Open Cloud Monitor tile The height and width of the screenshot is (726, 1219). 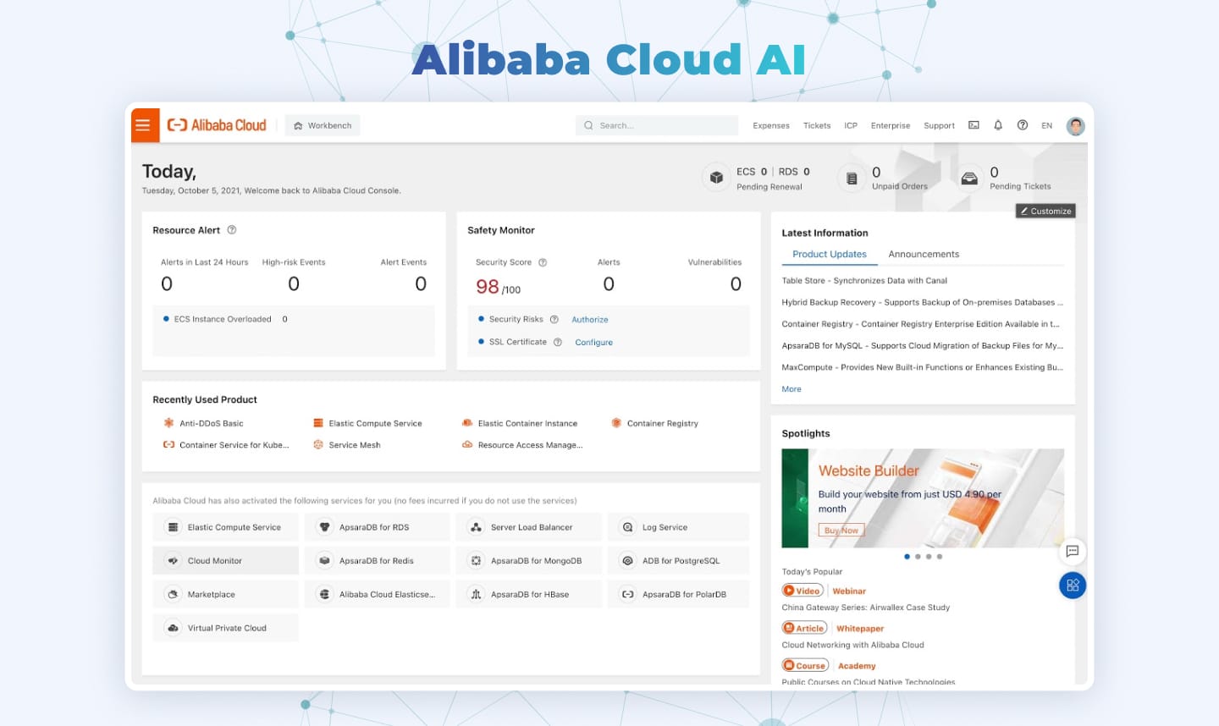(x=226, y=560)
